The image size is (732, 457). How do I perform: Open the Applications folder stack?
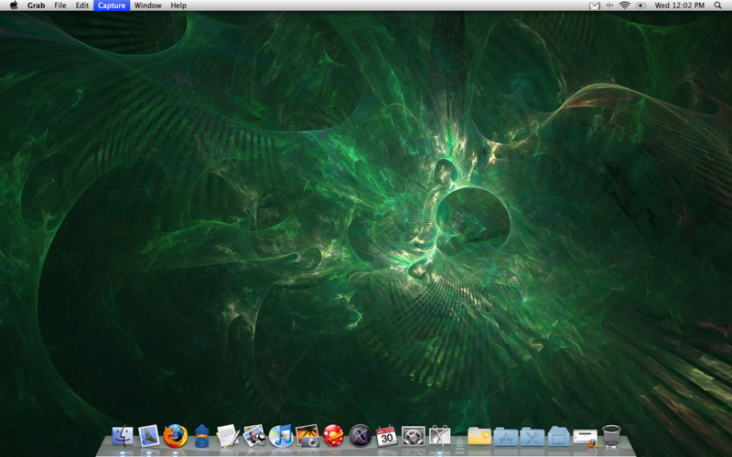tap(506, 437)
